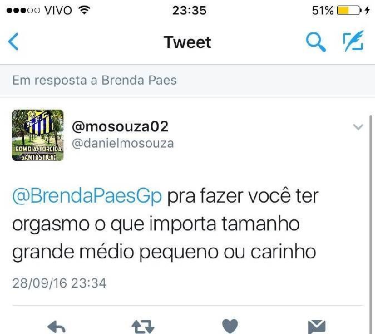Image resolution: width=375 pixels, height=334 pixels.
Task: Tap the battery indicator icon
Action: [349, 11]
